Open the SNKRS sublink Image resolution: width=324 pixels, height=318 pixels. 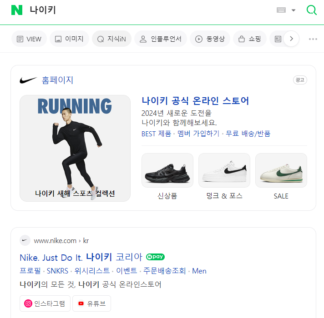tap(57, 271)
